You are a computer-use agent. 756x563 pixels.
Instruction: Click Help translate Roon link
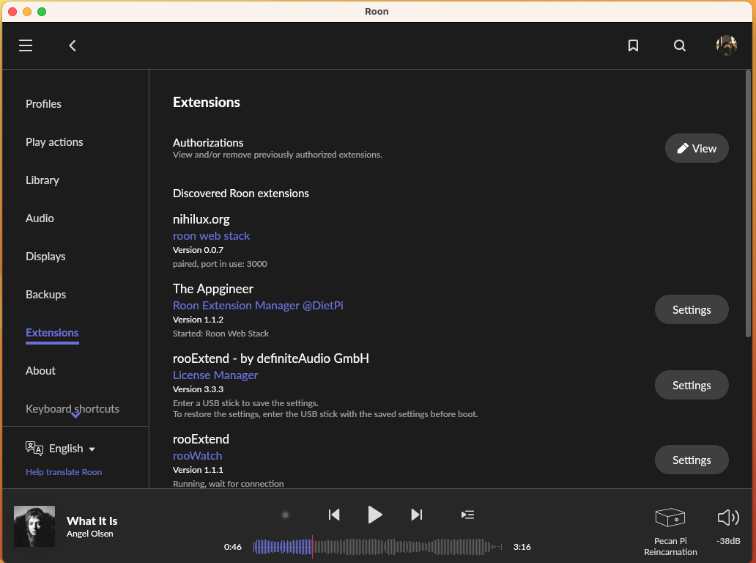64,472
